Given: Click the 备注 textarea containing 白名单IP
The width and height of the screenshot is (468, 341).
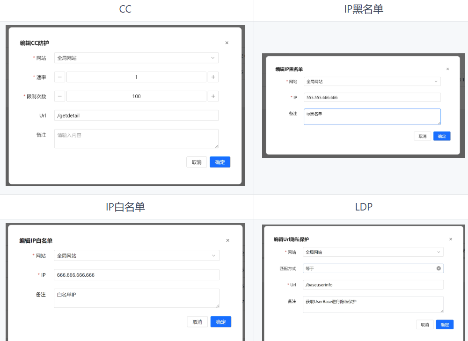Looking at the screenshot, I should pyautogui.click(x=137, y=298).
